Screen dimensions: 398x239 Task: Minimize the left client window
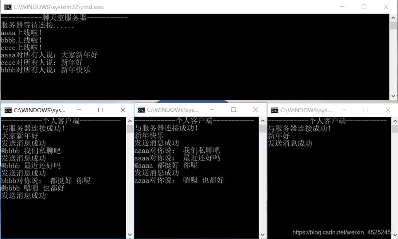click(x=79, y=110)
